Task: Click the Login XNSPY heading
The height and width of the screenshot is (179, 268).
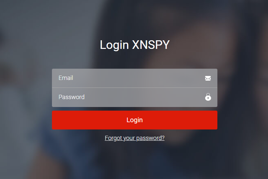Action: click(x=135, y=45)
